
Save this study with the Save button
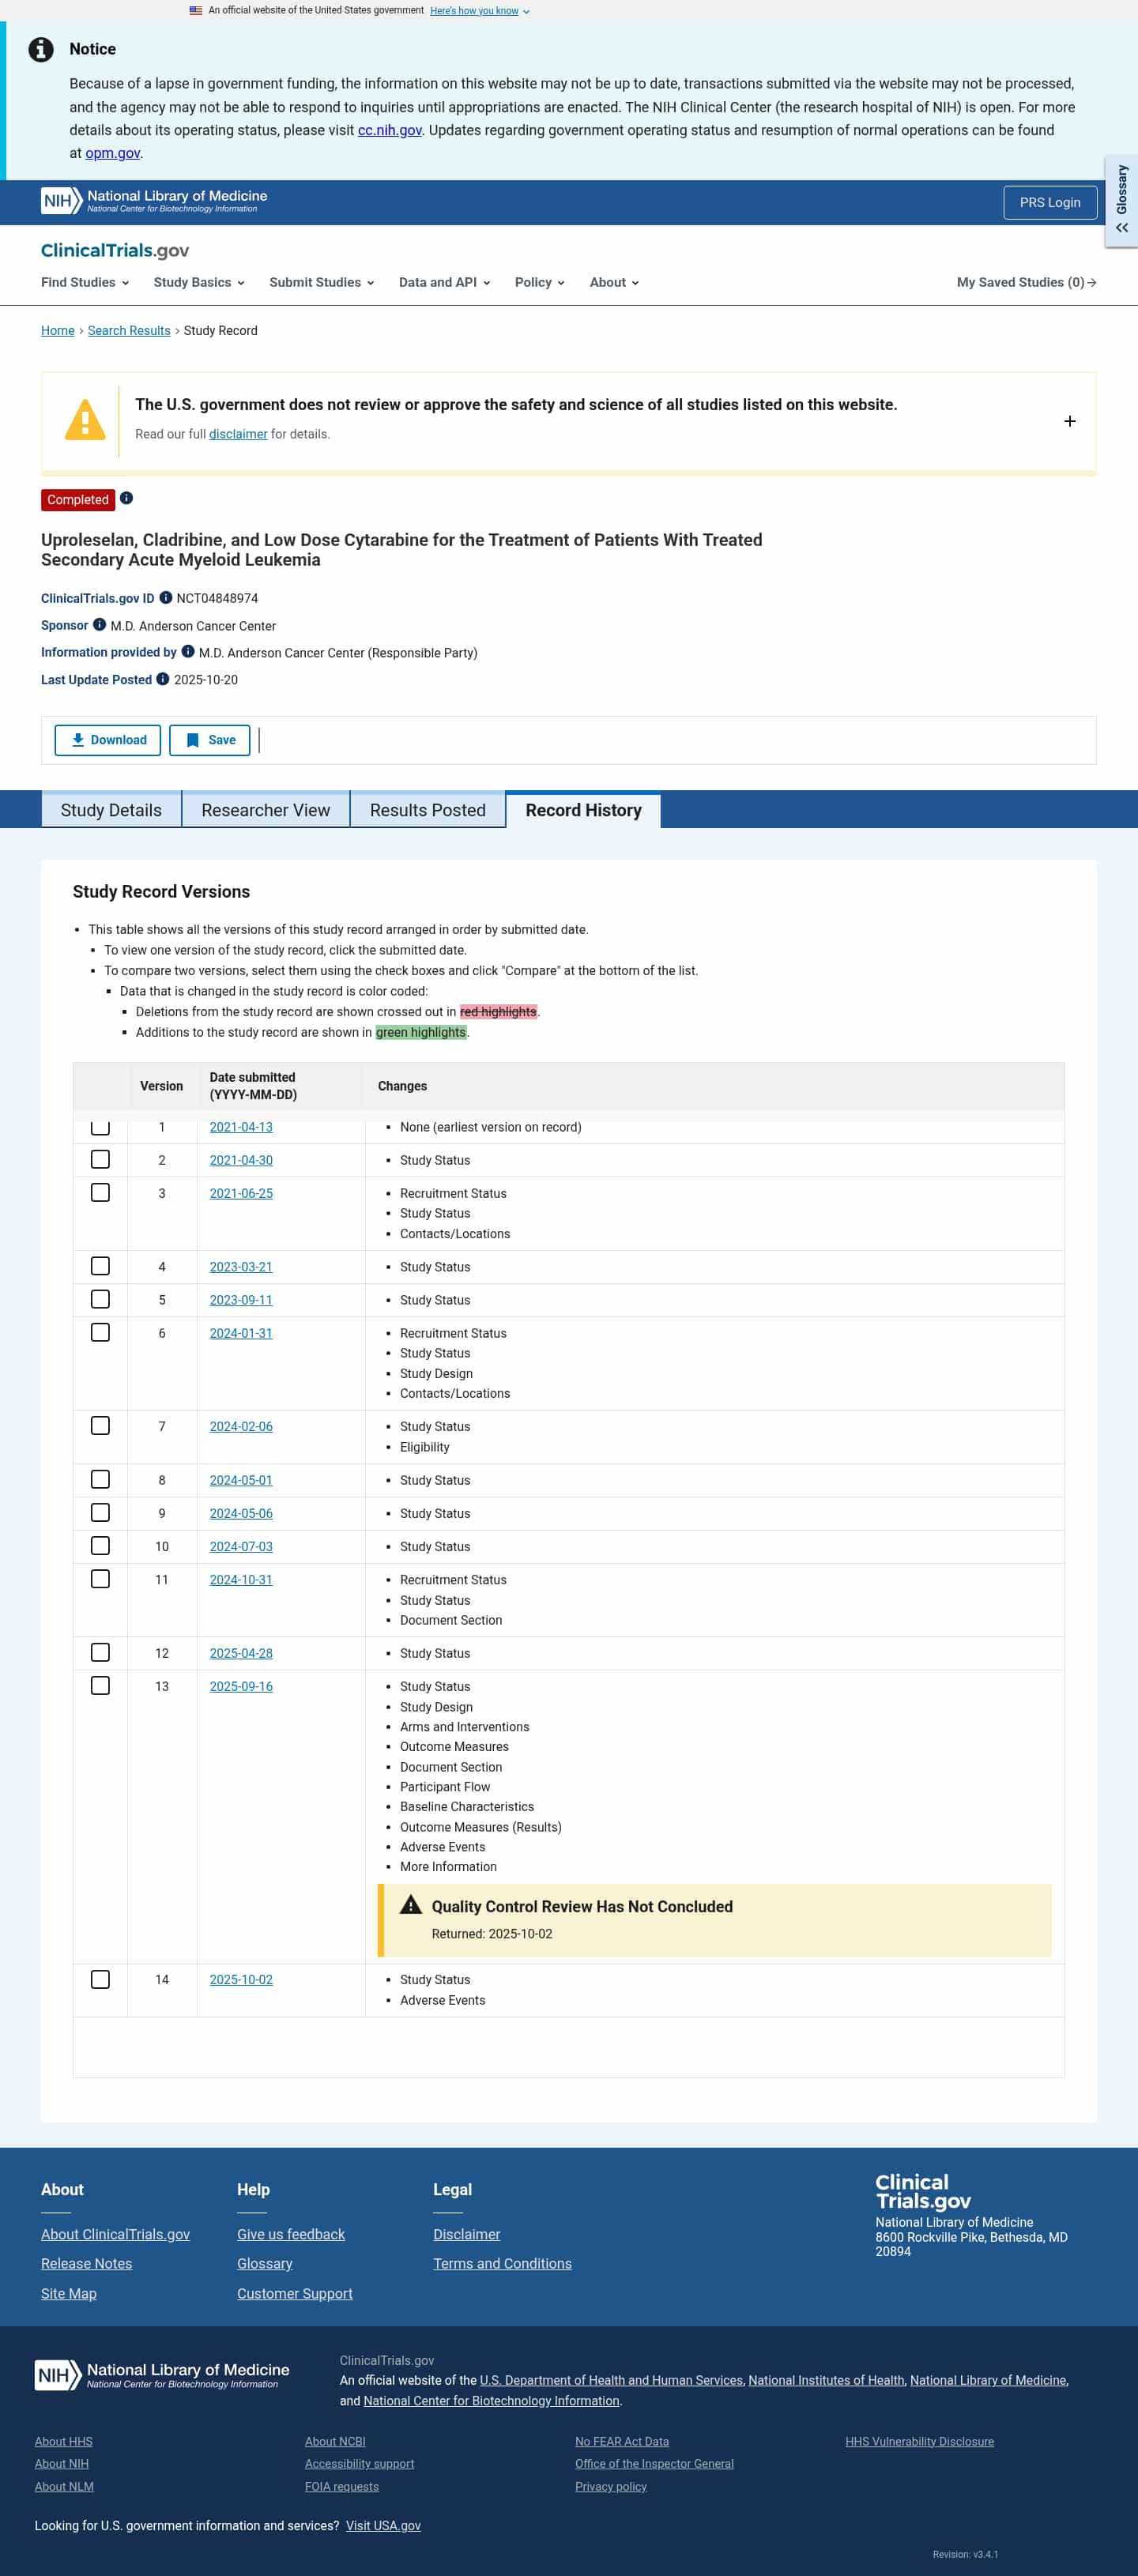tap(210, 740)
